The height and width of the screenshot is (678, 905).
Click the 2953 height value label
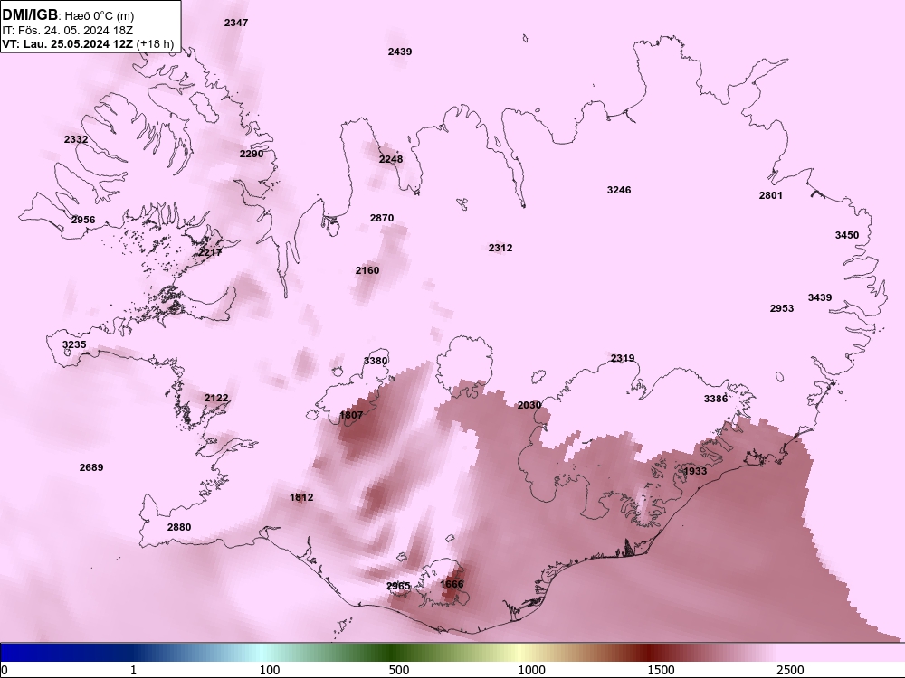tap(782, 308)
